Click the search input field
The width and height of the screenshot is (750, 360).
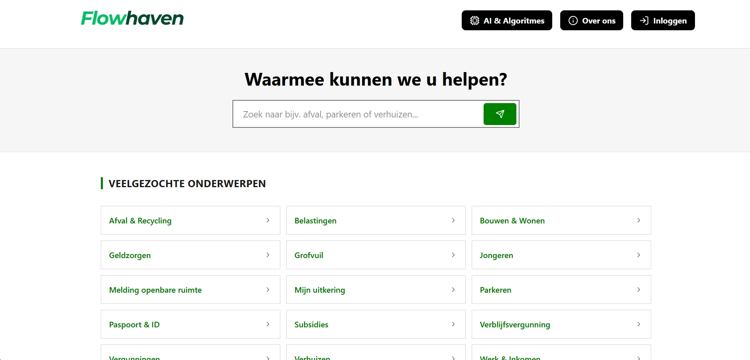point(358,114)
